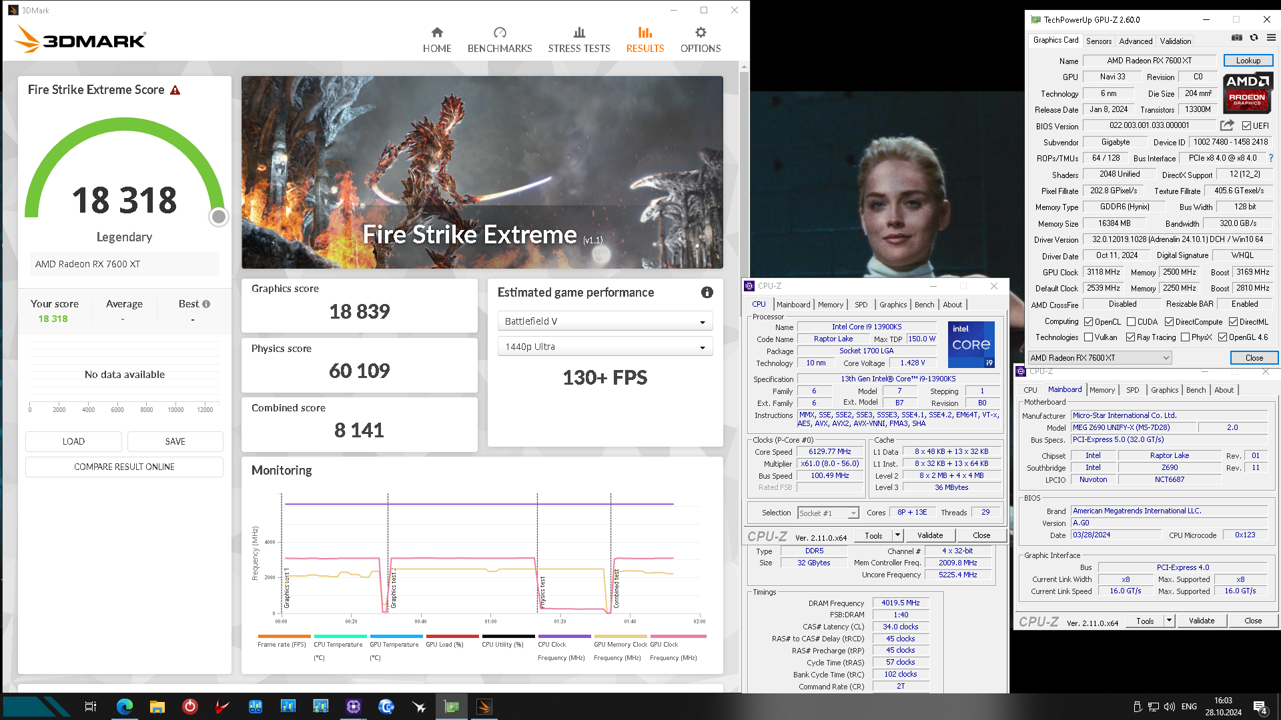Switch to the Advanced tab in GPU-Z
The image size is (1281, 720).
[x=1136, y=41]
